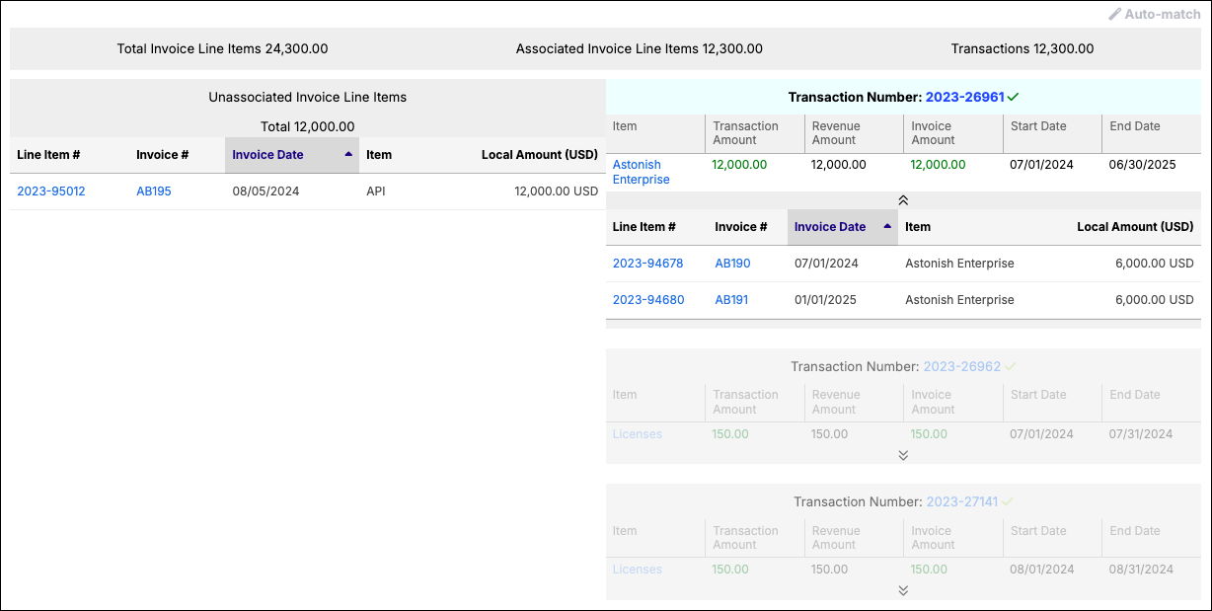Click Associated Invoice Line Items 12,300.00

640,48
